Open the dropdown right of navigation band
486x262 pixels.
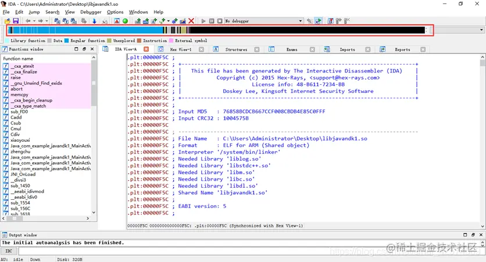click(481, 30)
